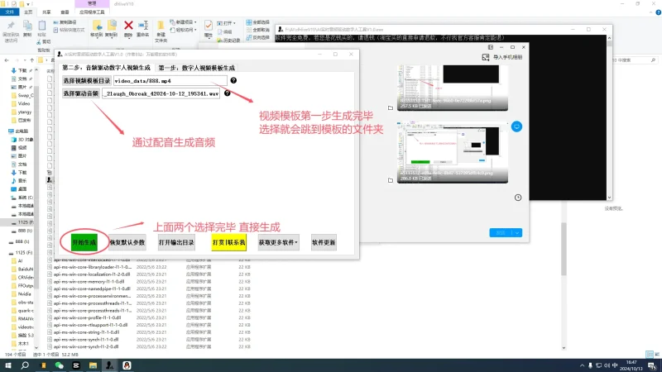Click help icon beside video template path

[234, 81]
